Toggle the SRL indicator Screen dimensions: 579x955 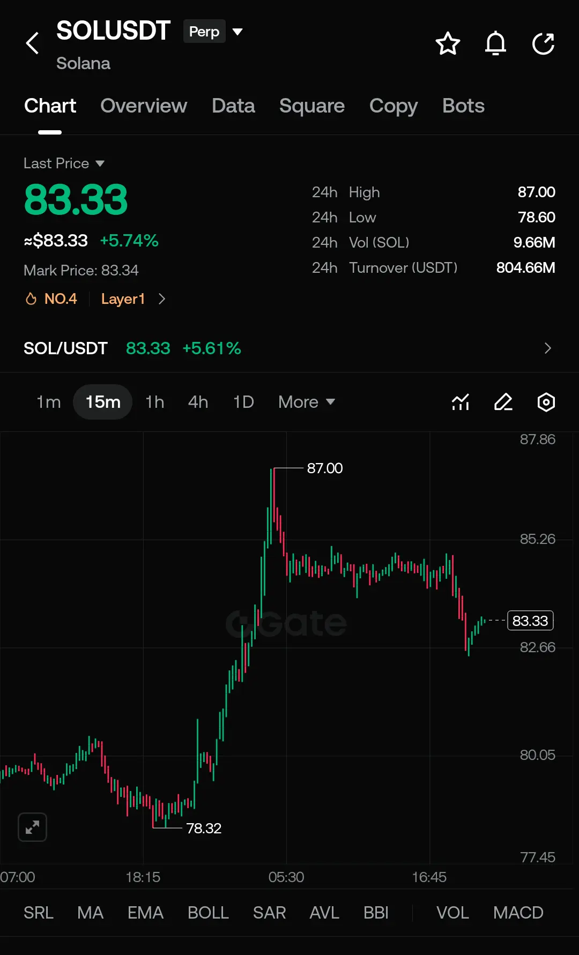coord(39,913)
